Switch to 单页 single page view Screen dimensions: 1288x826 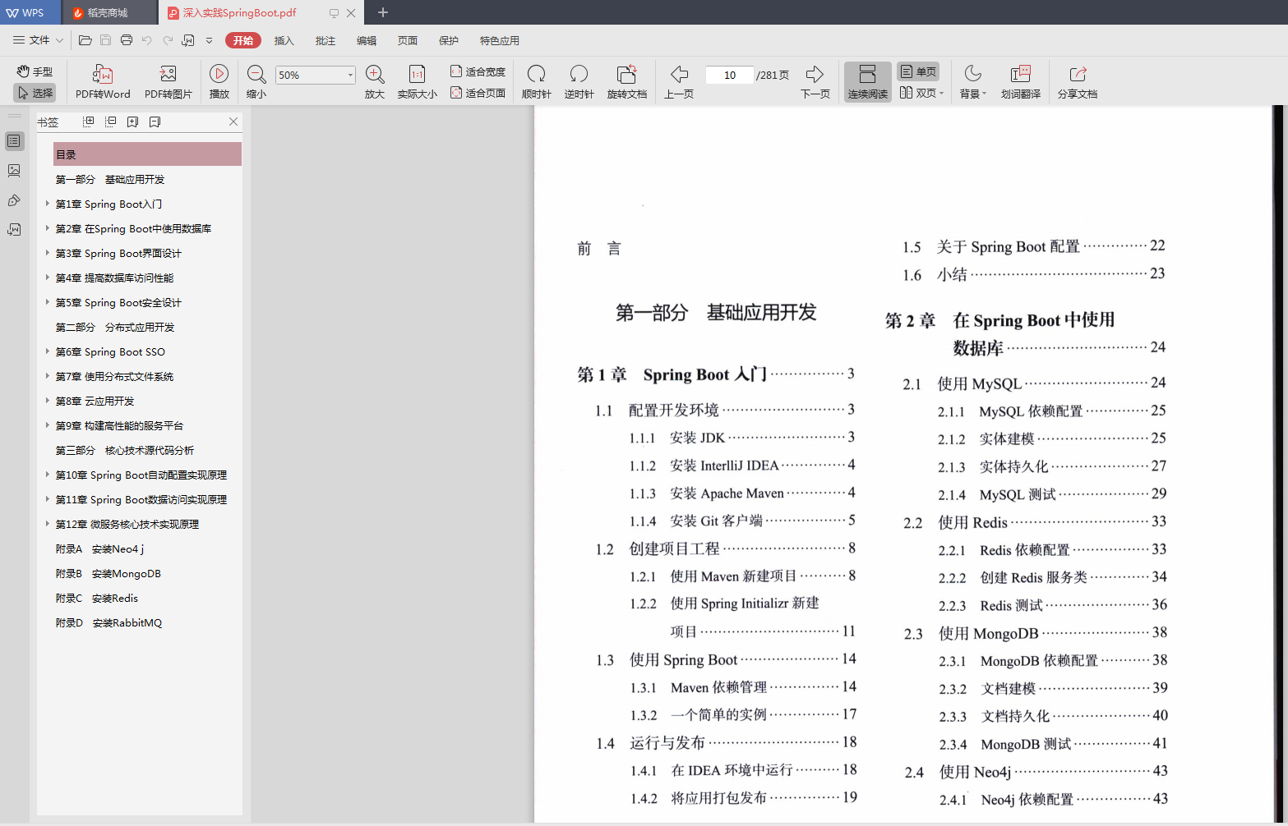918,71
